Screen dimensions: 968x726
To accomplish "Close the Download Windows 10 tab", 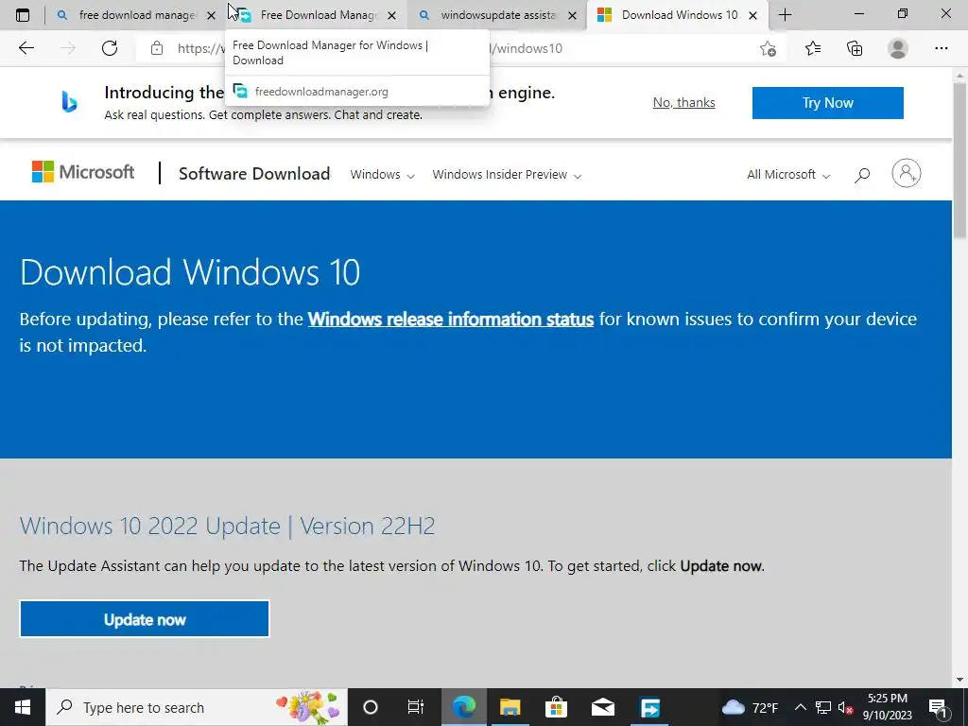I will click(x=752, y=15).
